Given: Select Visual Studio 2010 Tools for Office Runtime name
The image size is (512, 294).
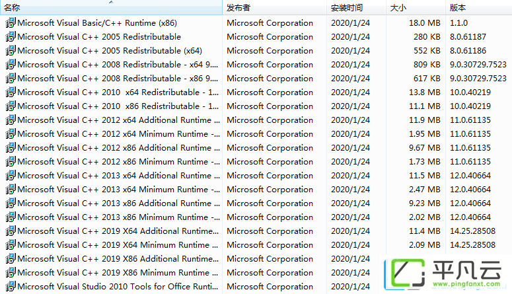Looking at the screenshot, I should (x=118, y=287).
